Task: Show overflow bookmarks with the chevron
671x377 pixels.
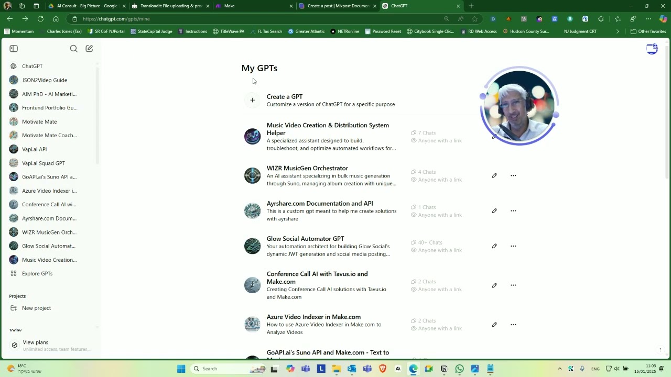Action: coord(618,31)
